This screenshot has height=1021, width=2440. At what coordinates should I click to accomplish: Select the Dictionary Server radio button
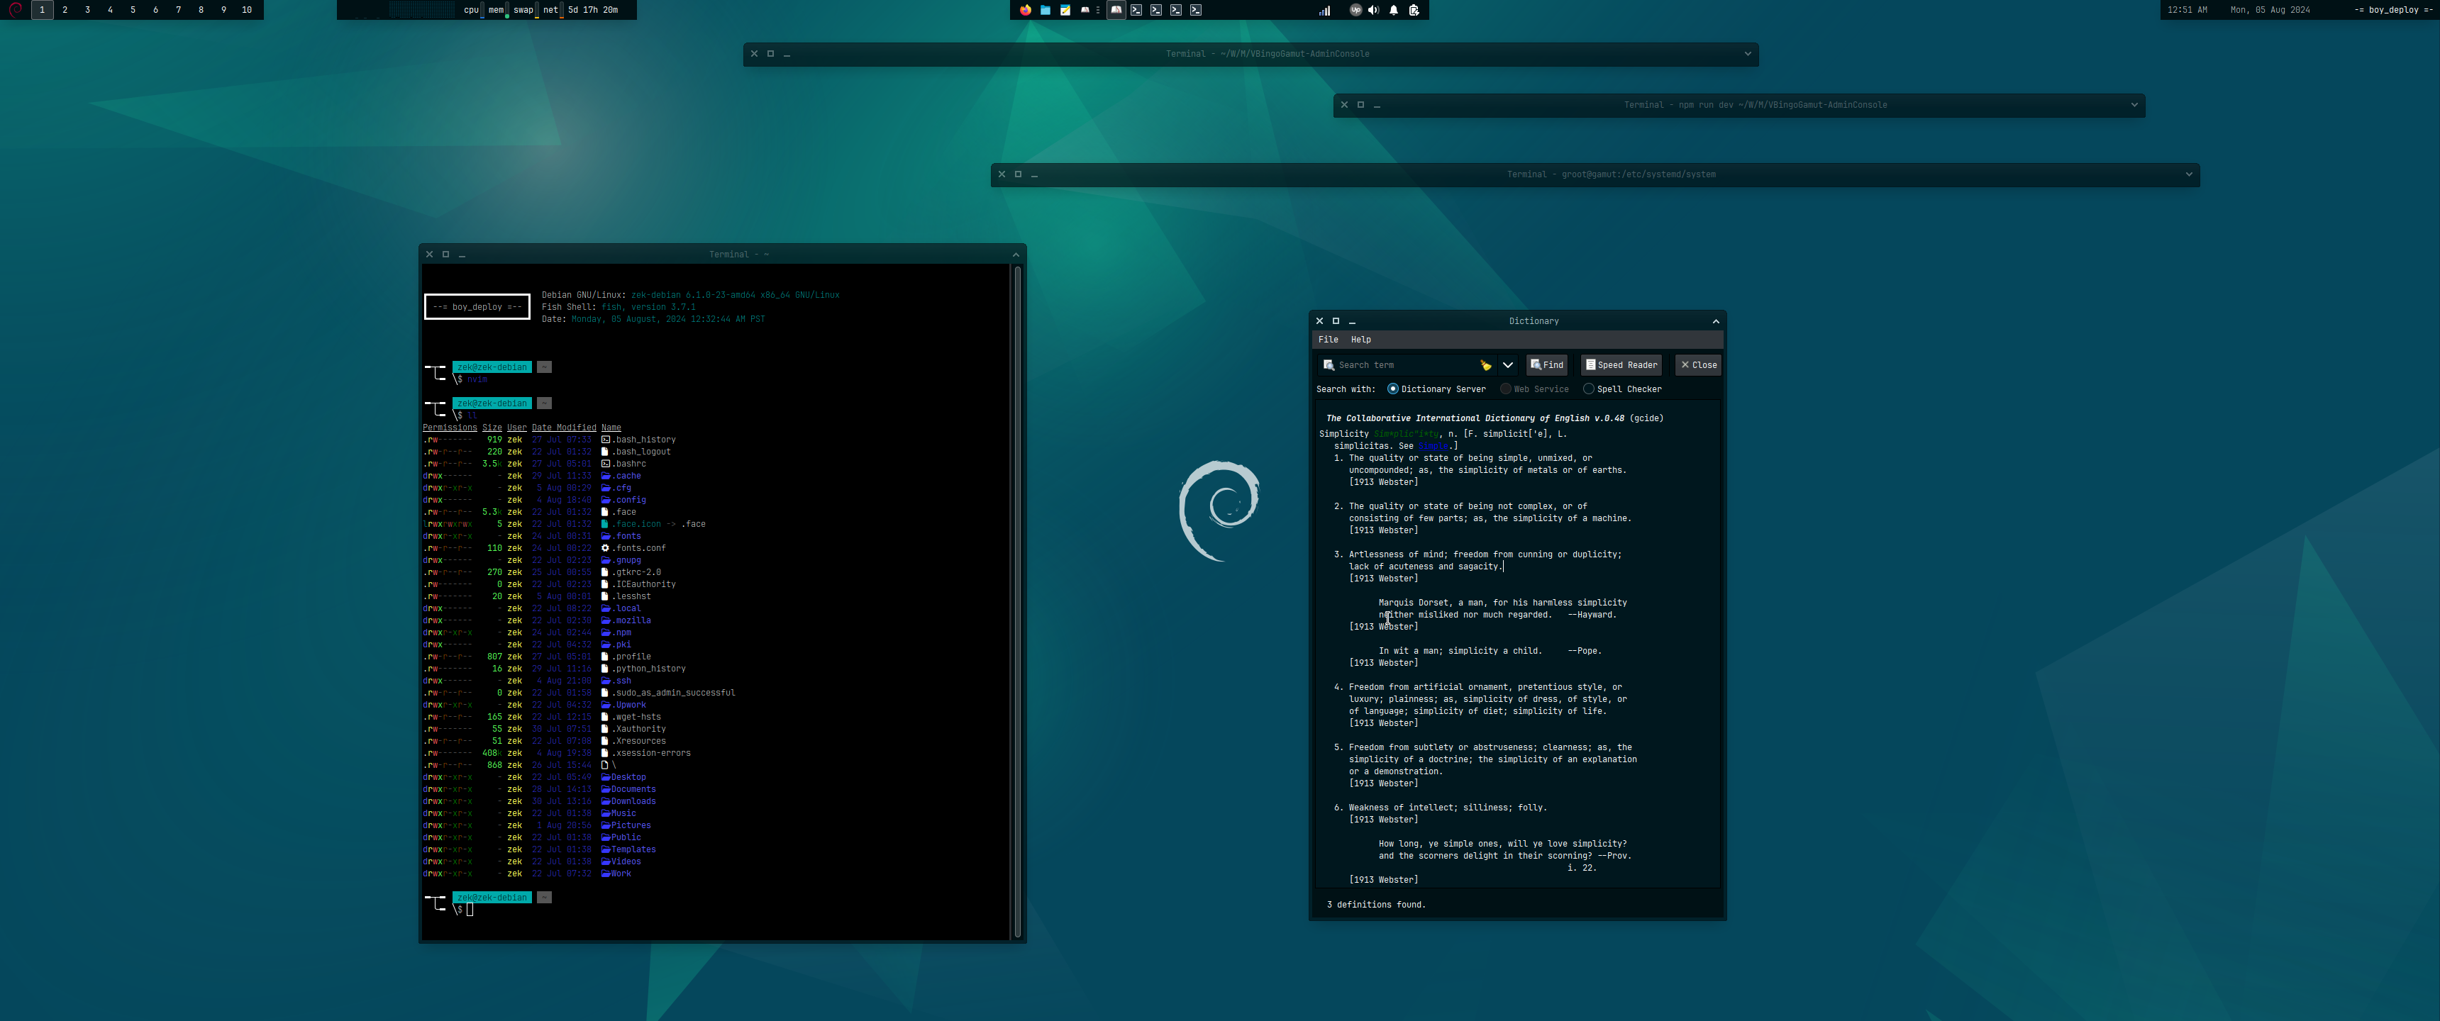click(x=1392, y=389)
